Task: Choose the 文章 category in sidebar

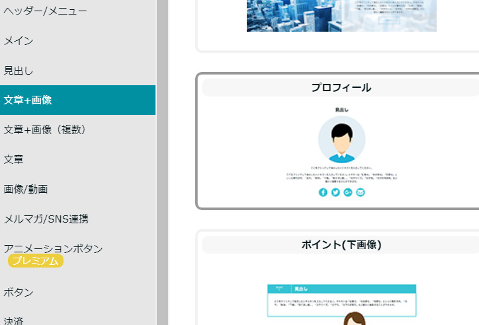Action: coord(14,159)
